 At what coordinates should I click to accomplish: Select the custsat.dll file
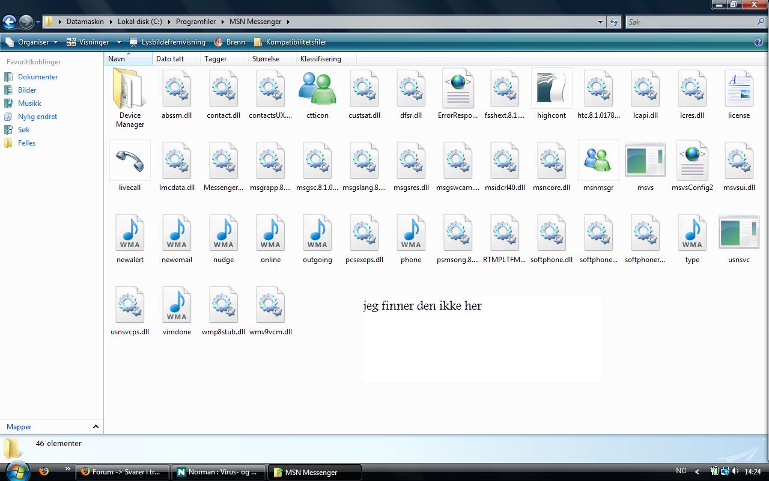click(x=364, y=89)
